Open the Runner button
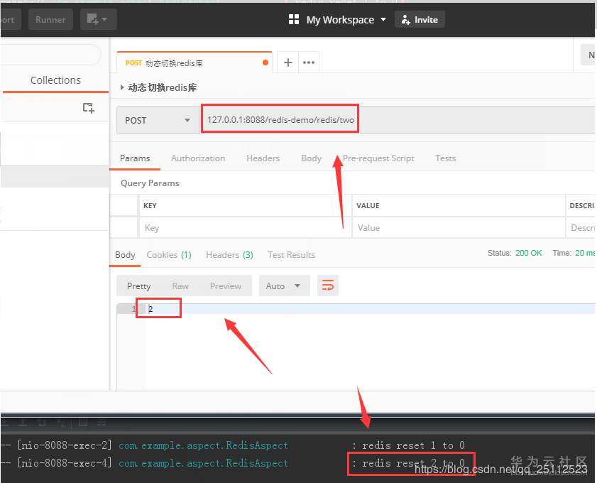The image size is (597, 483). (x=50, y=19)
